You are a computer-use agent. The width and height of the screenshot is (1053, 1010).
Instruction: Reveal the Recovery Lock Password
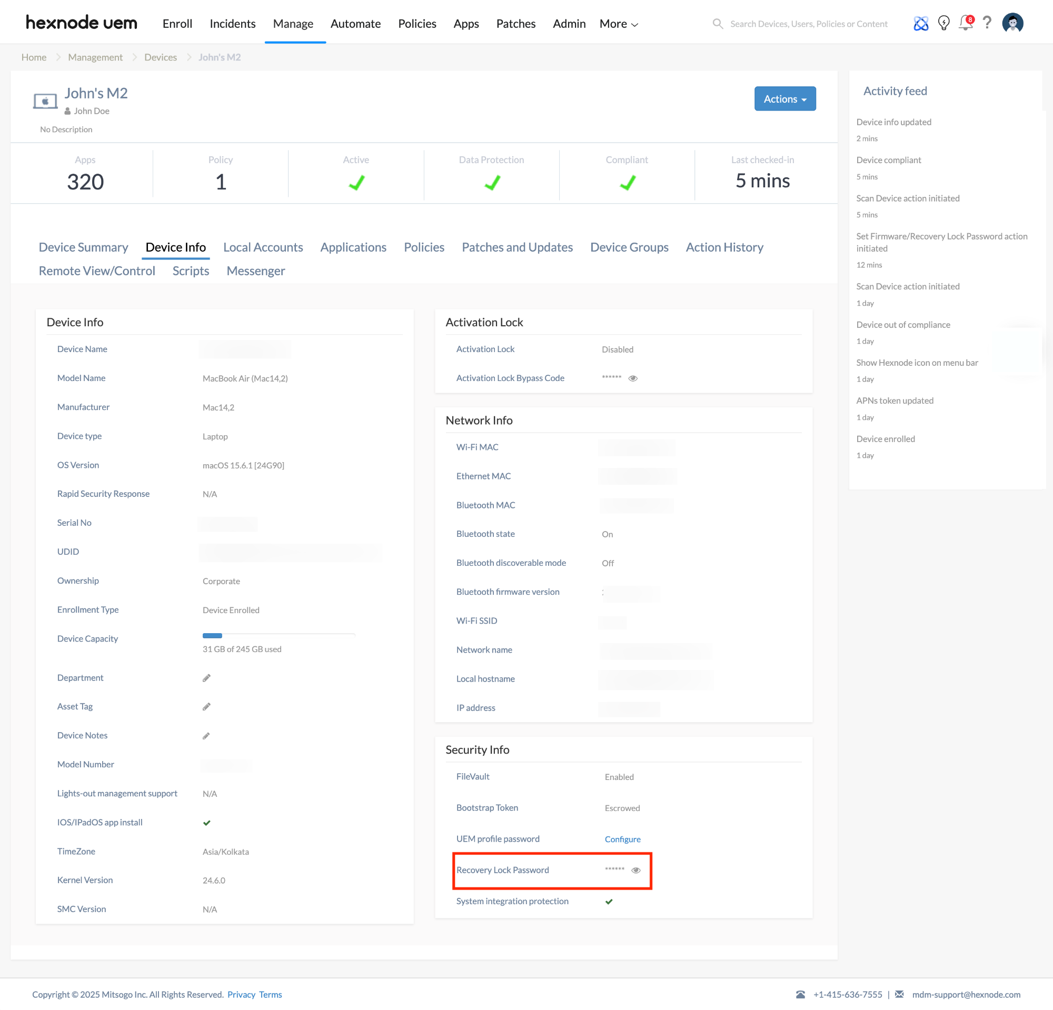636,871
